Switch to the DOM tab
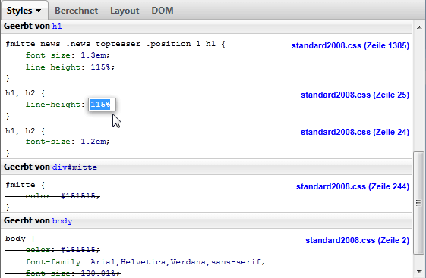Screen dimensions: 426x278 (x=163, y=11)
